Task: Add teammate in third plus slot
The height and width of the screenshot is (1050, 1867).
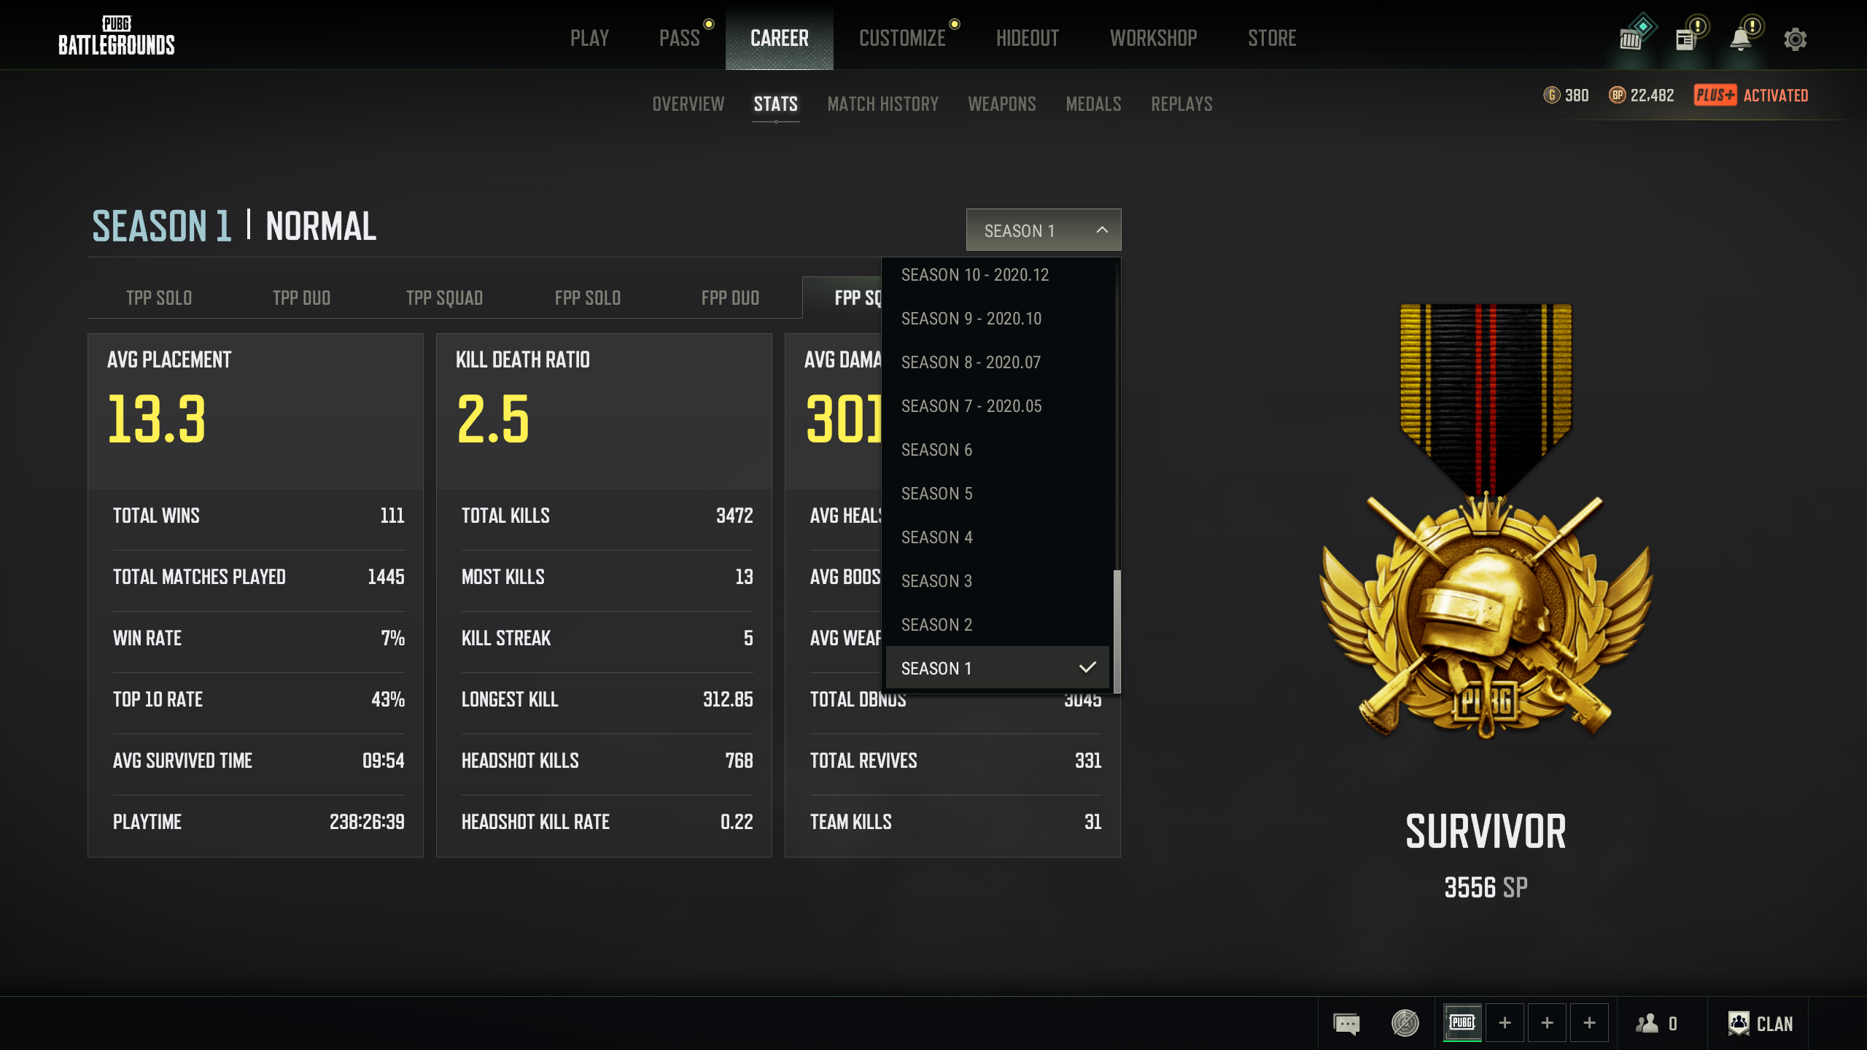Action: [x=1589, y=1022]
